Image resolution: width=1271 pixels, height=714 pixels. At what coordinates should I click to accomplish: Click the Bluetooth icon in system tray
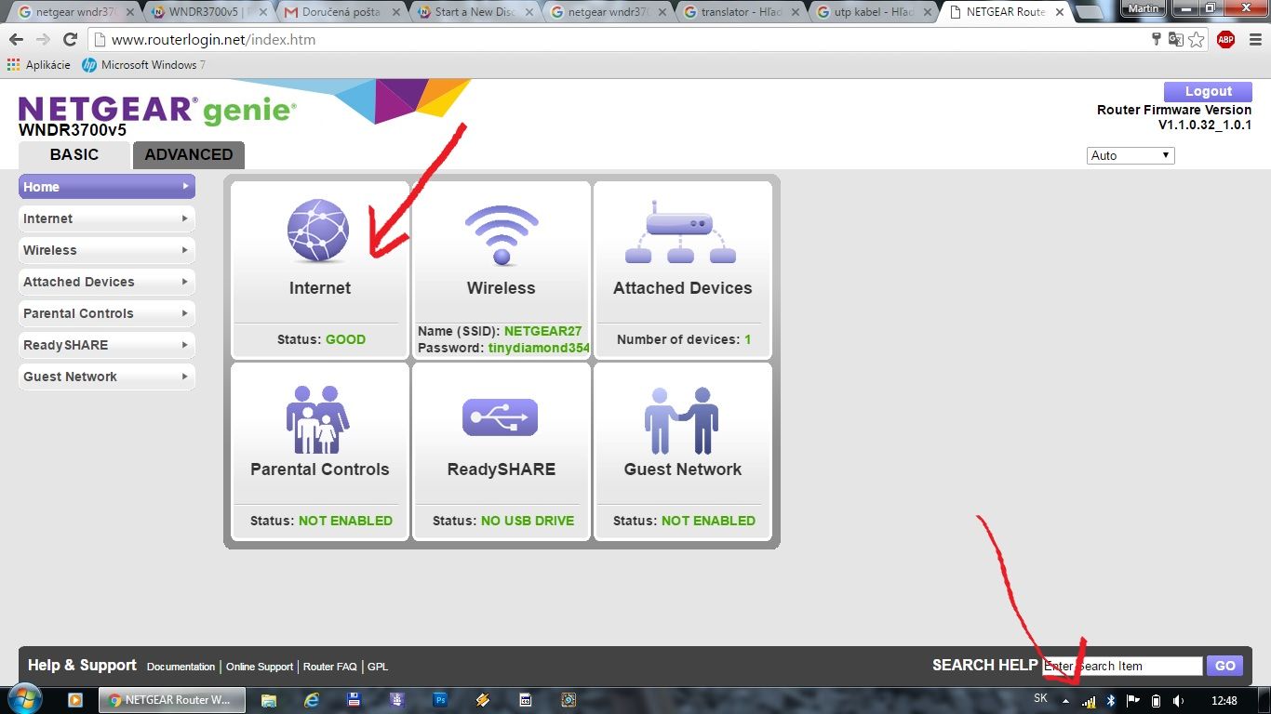pos(1109,700)
